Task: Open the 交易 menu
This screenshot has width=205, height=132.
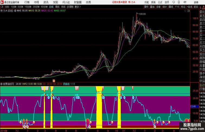Action: [x=88, y=2]
